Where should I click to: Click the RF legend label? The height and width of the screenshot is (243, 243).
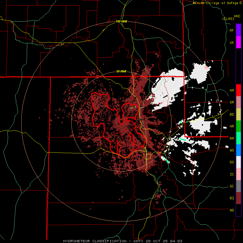tap(232, 30)
